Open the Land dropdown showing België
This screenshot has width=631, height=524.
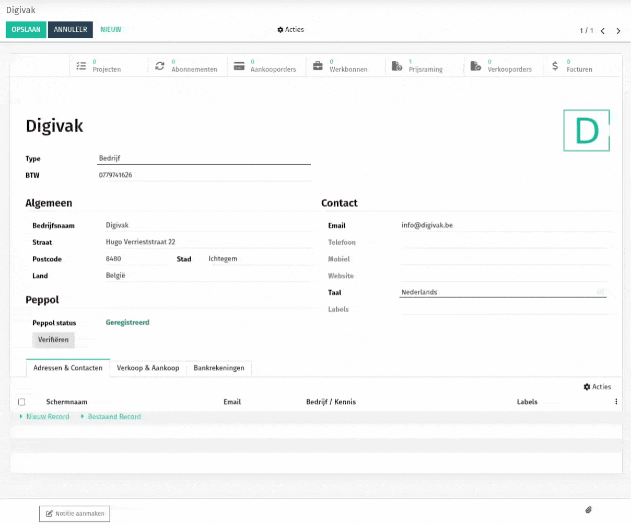coord(209,276)
